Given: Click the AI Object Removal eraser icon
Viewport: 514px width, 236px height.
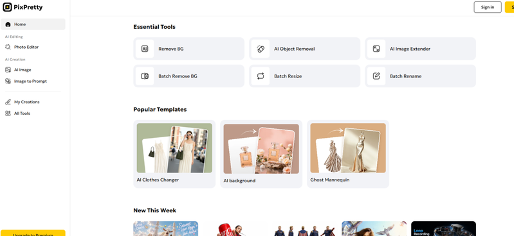Looking at the screenshot, I should pyautogui.click(x=261, y=49).
